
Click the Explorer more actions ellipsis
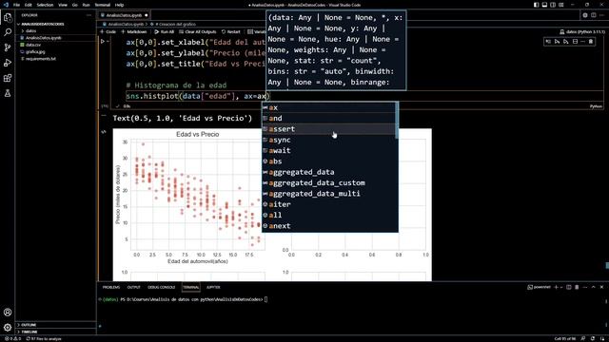point(88,15)
